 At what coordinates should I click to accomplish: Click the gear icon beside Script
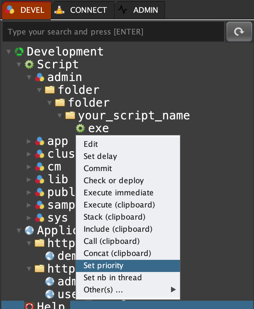click(x=29, y=64)
